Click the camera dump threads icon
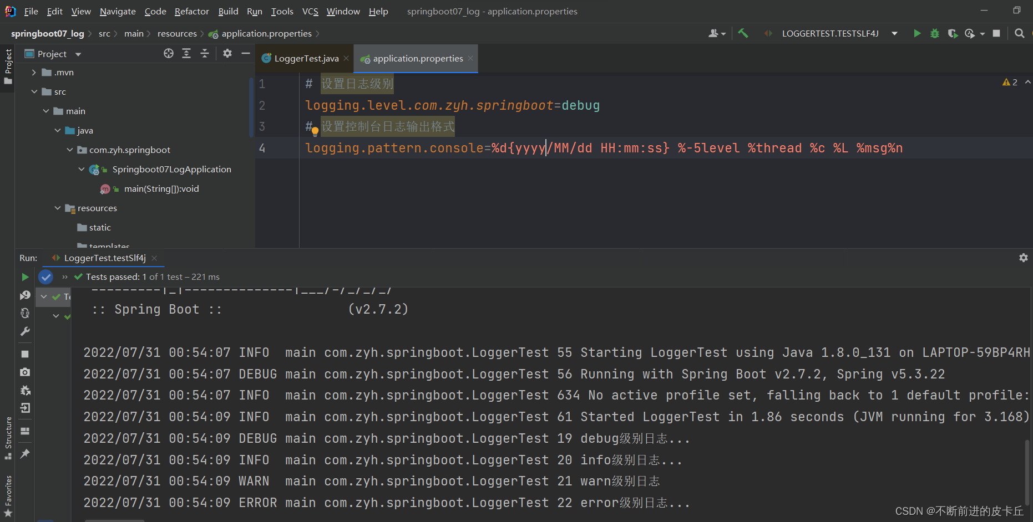 click(x=25, y=372)
